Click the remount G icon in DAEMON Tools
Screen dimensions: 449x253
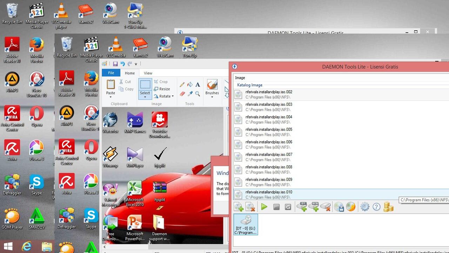point(288,207)
